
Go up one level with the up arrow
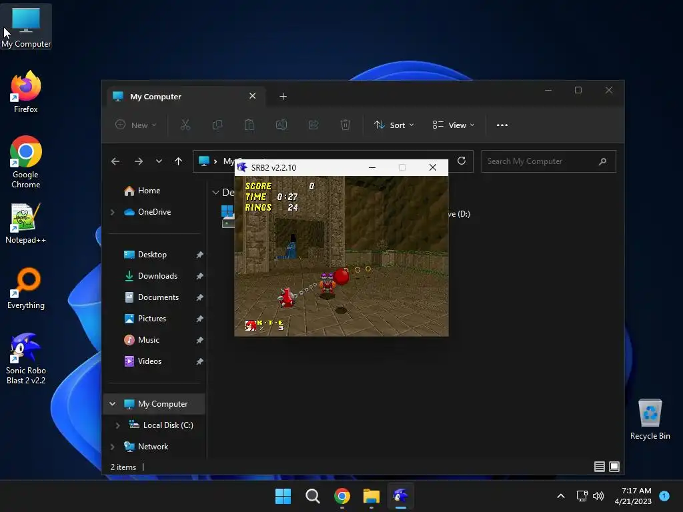[178, 161]
